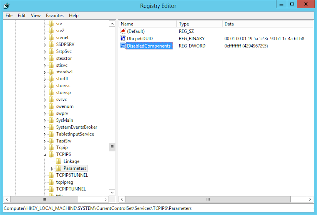317x215 pixels.
Task: Click the SstpSvc folder icon
Action: tap(52, 51)
